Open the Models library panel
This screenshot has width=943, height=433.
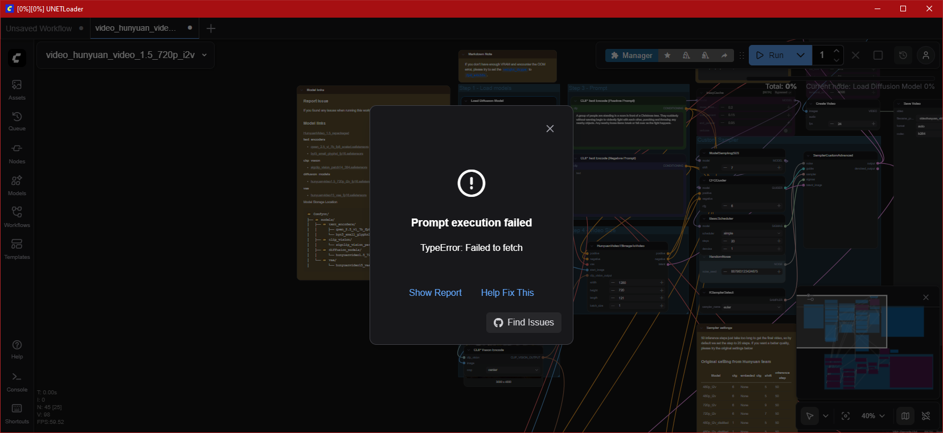click(x=17, y=185)
